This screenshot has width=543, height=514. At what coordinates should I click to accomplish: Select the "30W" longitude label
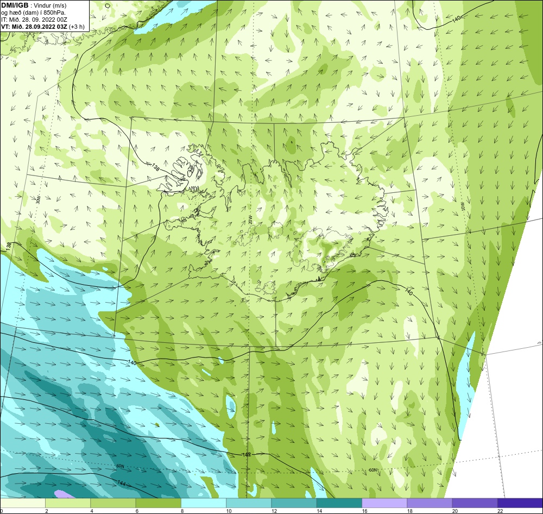click(38, 199)
